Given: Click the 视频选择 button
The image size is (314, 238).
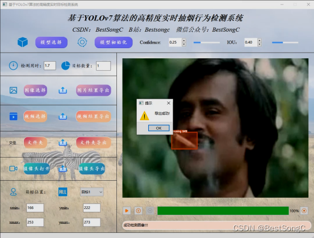Looking at the screenshot, I should pyautogui.click(x=35, y=116).
